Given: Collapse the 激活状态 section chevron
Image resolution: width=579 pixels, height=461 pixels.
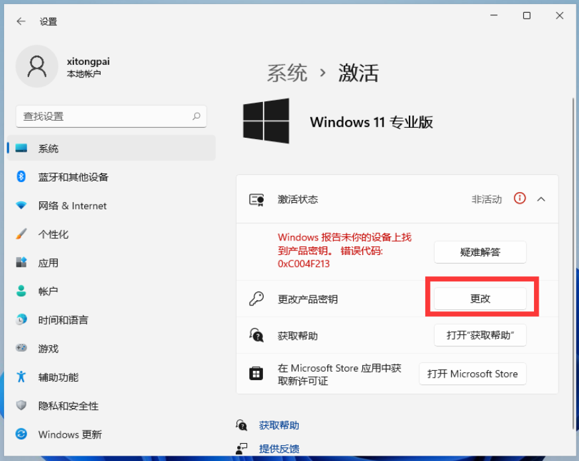Looking at the screenshot, I should [x=541, y=199].
